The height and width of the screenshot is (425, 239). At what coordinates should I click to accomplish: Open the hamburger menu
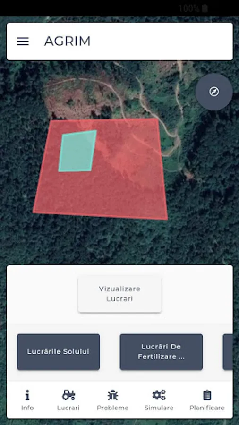(23, 41)
